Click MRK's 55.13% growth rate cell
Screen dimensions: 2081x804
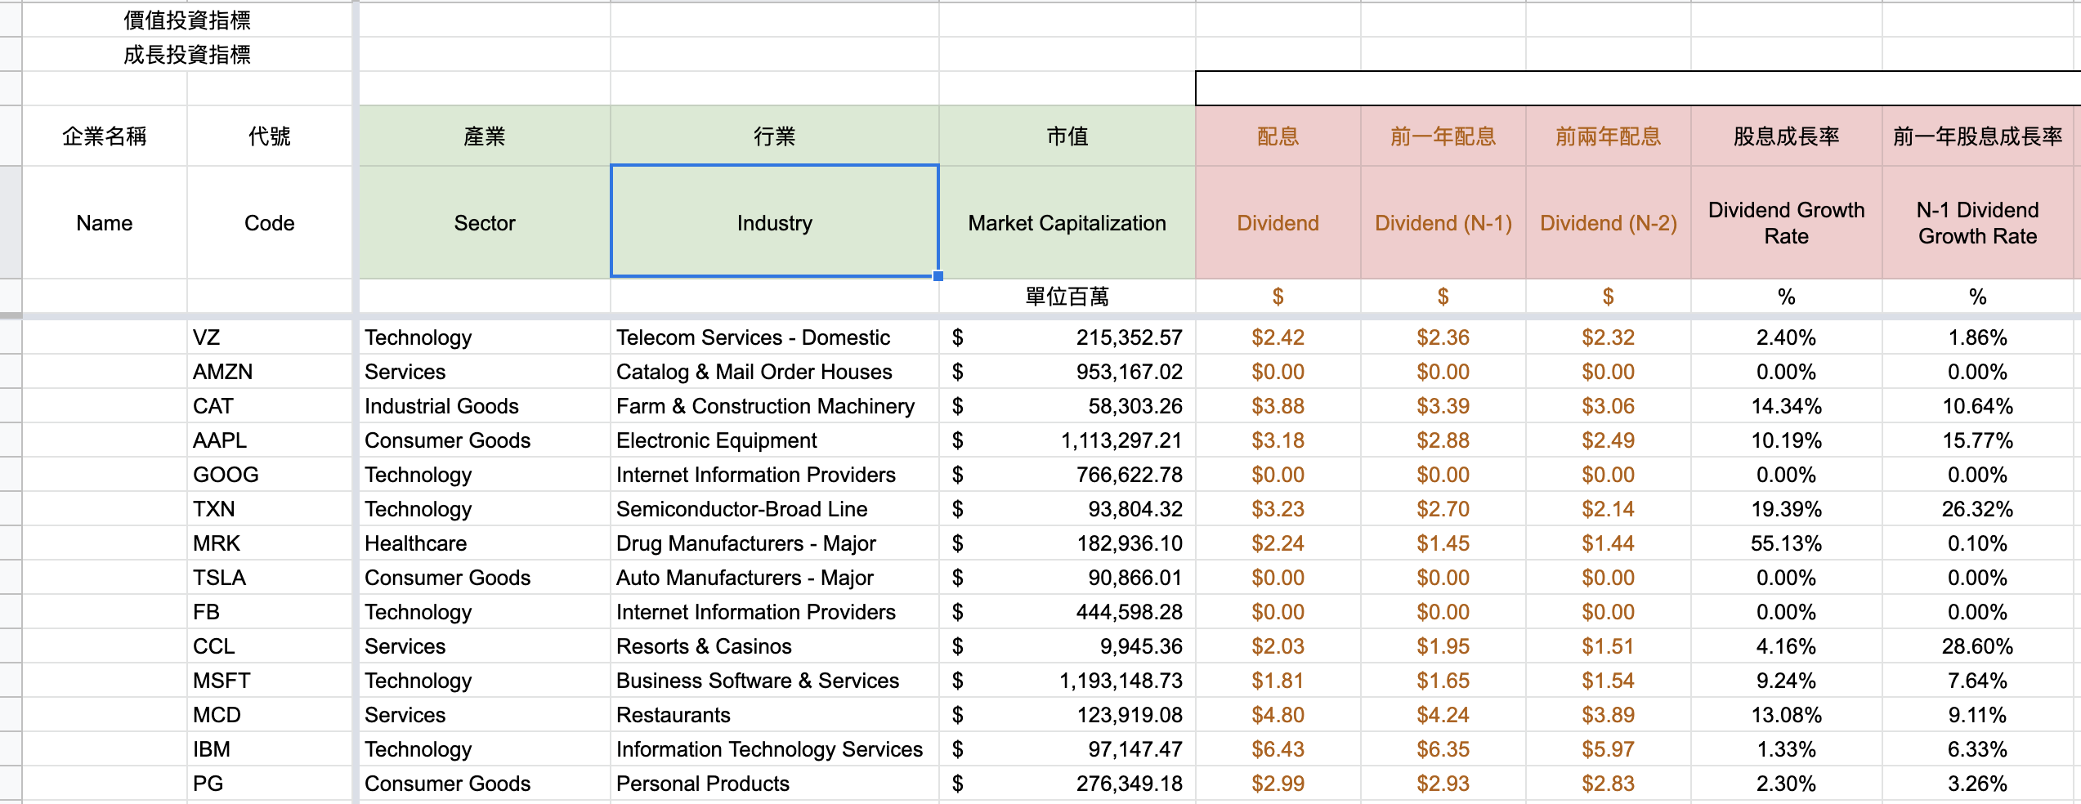[1786, 543]
